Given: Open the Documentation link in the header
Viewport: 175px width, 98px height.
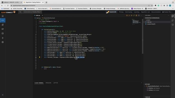Looking at the screenshot, I should point(156,12).
